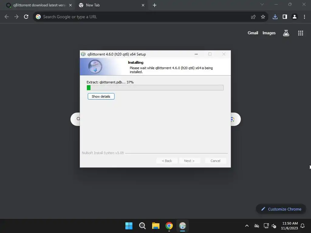The height and width of the screenshot is (233, 311).
Task: Click the Customize Chrome button
Action: (281, 209)
